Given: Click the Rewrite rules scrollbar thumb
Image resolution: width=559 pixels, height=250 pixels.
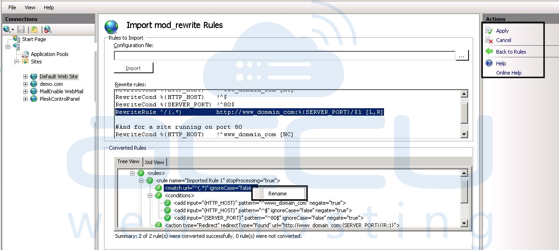Looking at the screenshot, I should (x=464, y=113).
